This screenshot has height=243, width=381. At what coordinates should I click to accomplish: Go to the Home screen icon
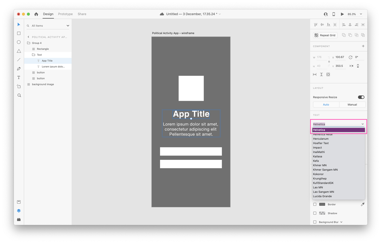[x=36, y=14]
